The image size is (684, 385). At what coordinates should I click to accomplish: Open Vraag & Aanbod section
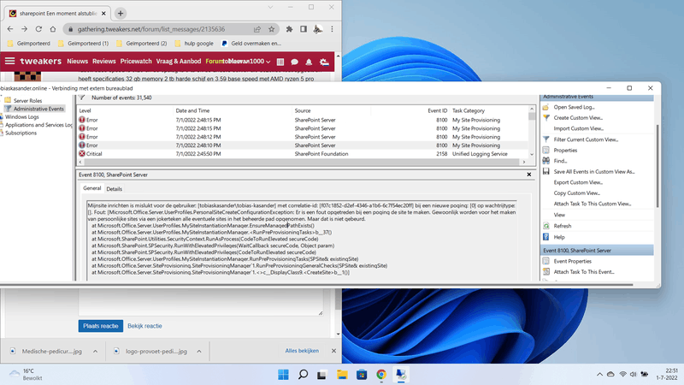pyautogui.click(x=179, y=61)
